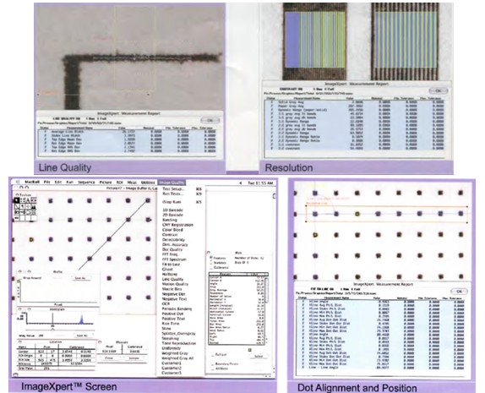The image size is (485, 393).
Task: Toggle the Wrap Around checkbox
Action: click(20, 278)
